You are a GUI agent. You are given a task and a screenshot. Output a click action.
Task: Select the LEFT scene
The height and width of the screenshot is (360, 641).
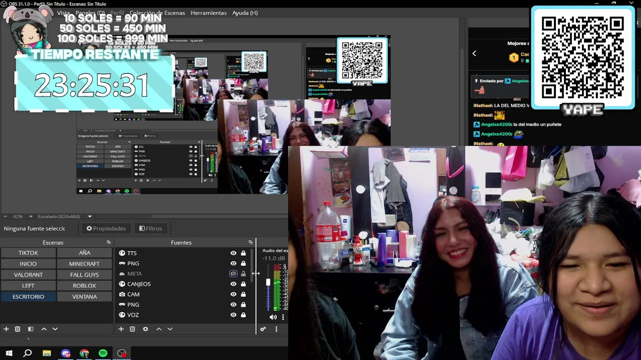click(x=28, y=286)
